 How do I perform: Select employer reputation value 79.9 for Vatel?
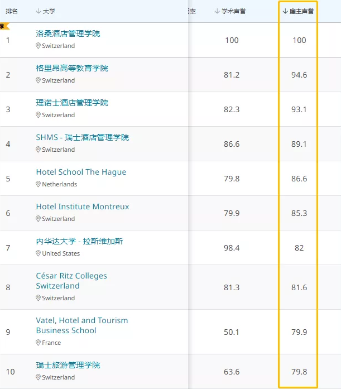pos(299,332)
